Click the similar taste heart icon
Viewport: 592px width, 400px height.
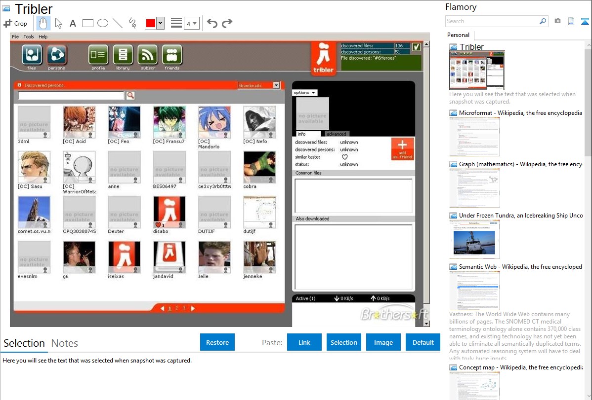[345, 157]
